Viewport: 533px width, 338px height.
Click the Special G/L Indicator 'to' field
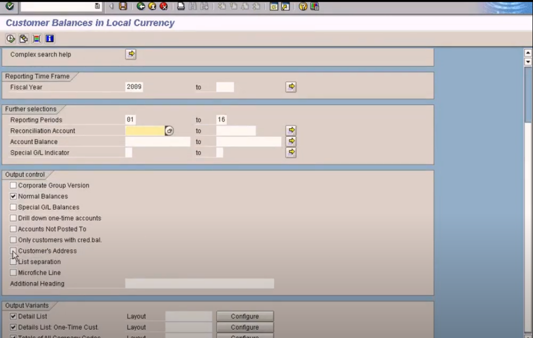pyautogui.click(x=220, y=153)
